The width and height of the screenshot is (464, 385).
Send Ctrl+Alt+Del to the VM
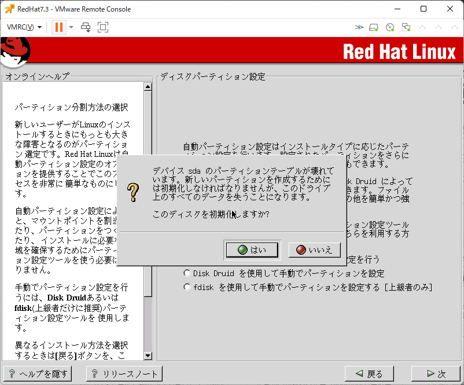86,27
